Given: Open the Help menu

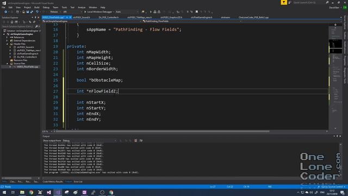Looking at the screenshot, I should [103, 7].
